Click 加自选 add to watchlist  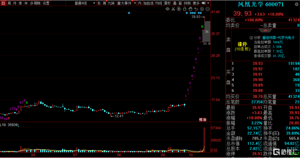click(x=148, y=3)
